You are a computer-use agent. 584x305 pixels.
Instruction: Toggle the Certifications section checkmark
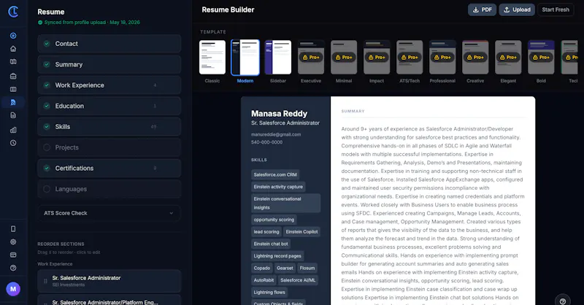pyautogui.click(x=47, y=169)
